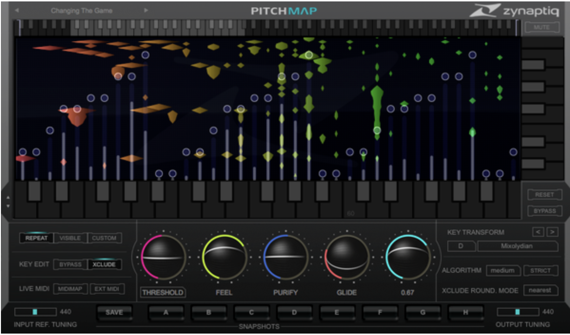The image size is (570, 335).
Task: Click the THRESHOLD knob with the pink ring
Action: point(163,257)
